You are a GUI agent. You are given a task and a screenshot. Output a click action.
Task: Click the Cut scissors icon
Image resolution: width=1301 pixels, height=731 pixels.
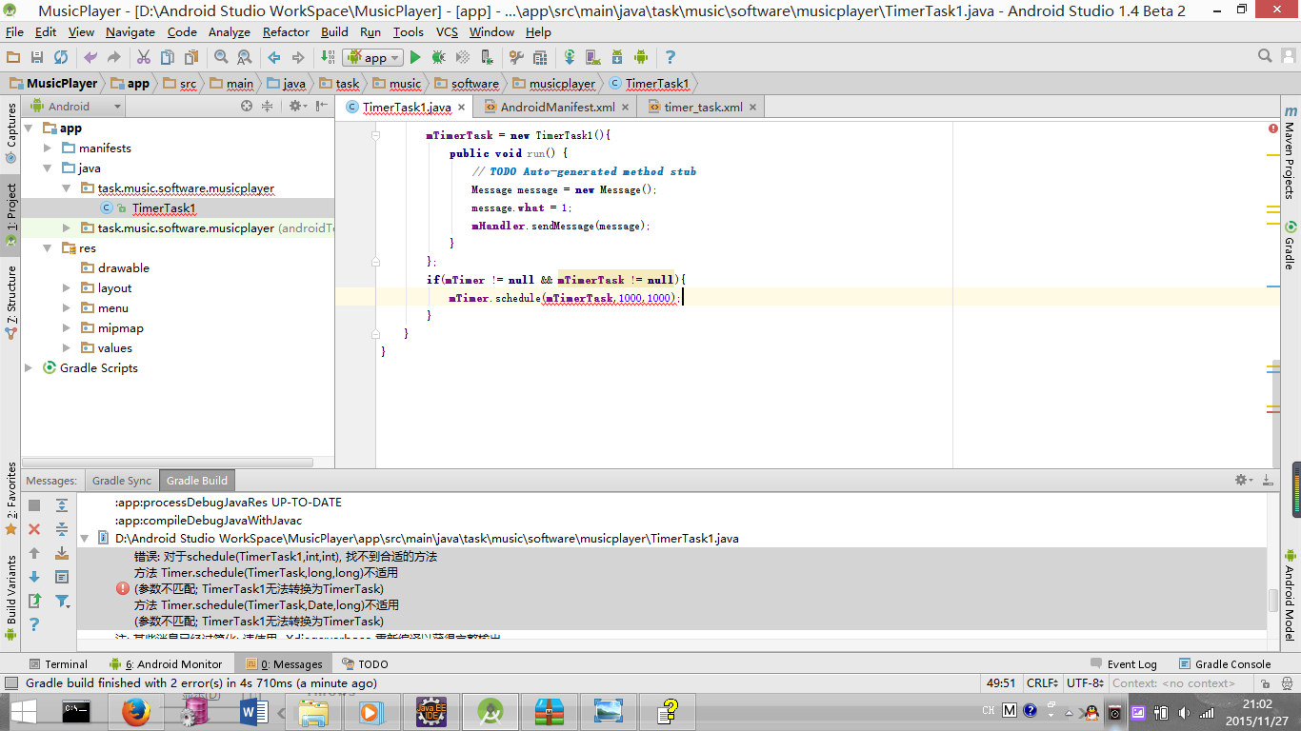[144, 57]
